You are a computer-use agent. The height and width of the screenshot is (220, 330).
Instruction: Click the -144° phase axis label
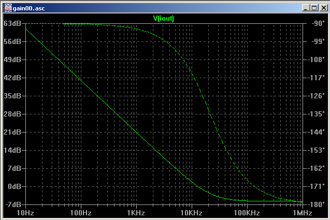point(316,132)
